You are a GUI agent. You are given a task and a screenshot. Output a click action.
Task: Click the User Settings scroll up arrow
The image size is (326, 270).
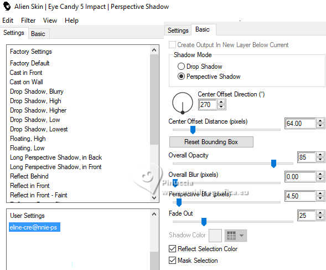pyautogui.click(x=154, y=214)
